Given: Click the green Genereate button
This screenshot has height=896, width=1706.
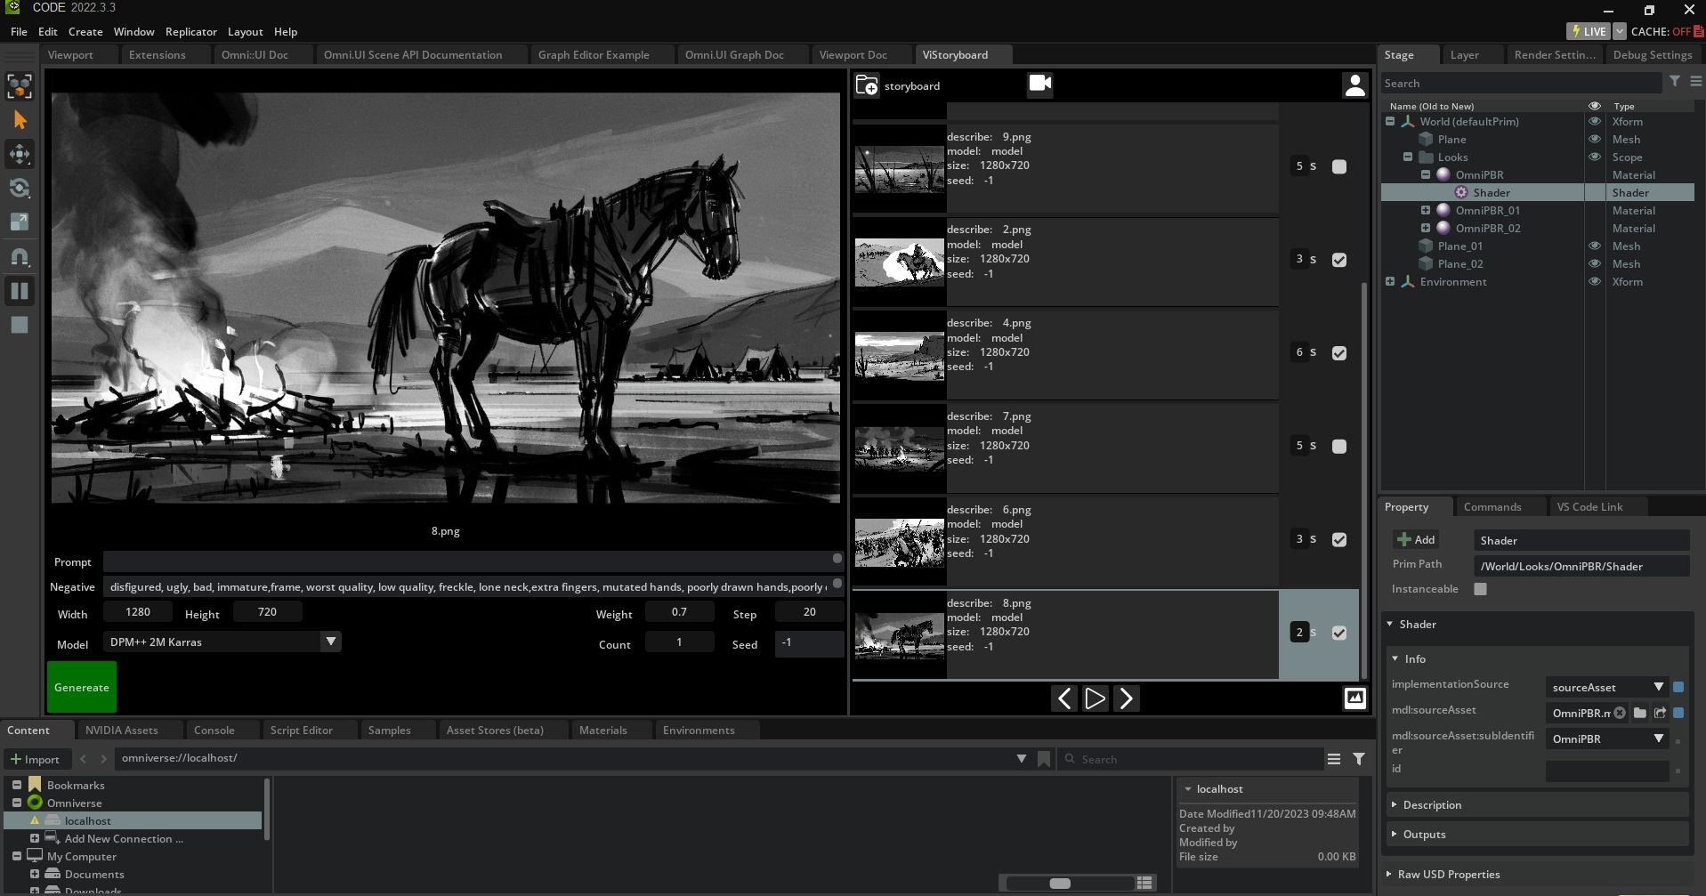Looking at the screenshot, I should (82, 687).
